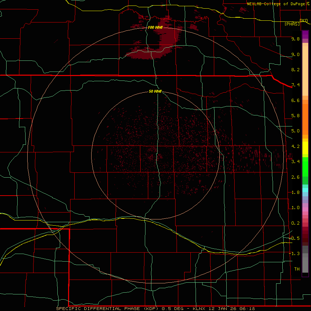The width and height of the screenshot is (311, 311).
Task: Click the -0.5 scale value
Action: click(294, 238)
